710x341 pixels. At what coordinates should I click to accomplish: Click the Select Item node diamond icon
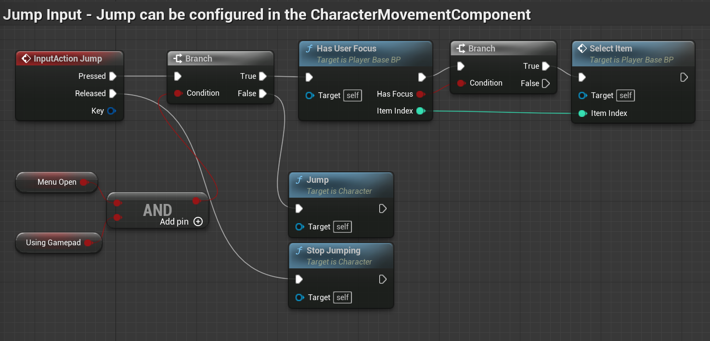[x=582, y=49]
